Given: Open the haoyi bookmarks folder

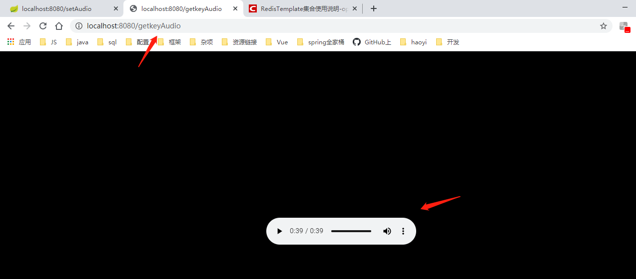Looking at the screenshot, I should pos(413,42).
